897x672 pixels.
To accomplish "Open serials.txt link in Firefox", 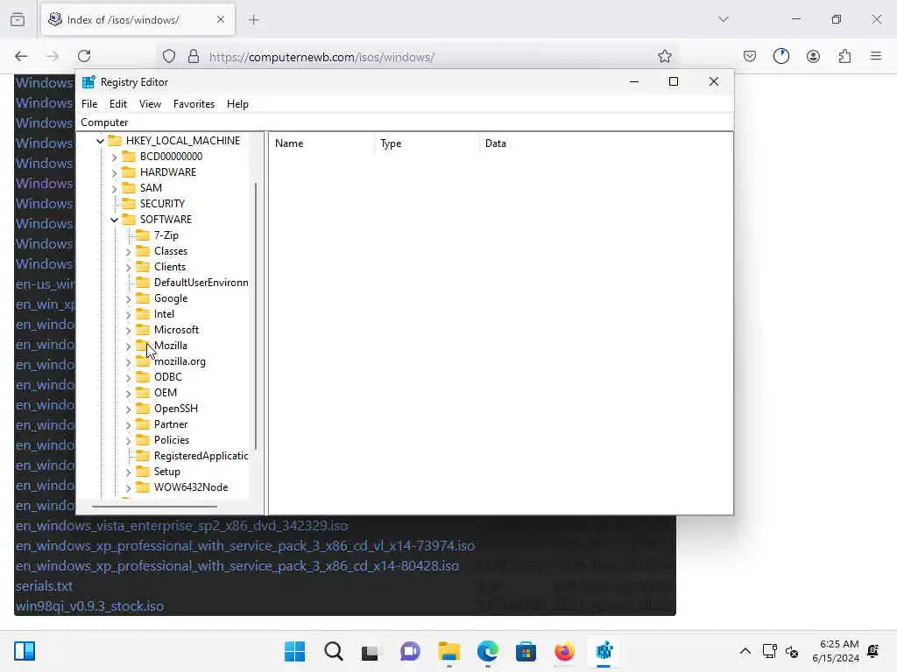I will tap(44, 586).
